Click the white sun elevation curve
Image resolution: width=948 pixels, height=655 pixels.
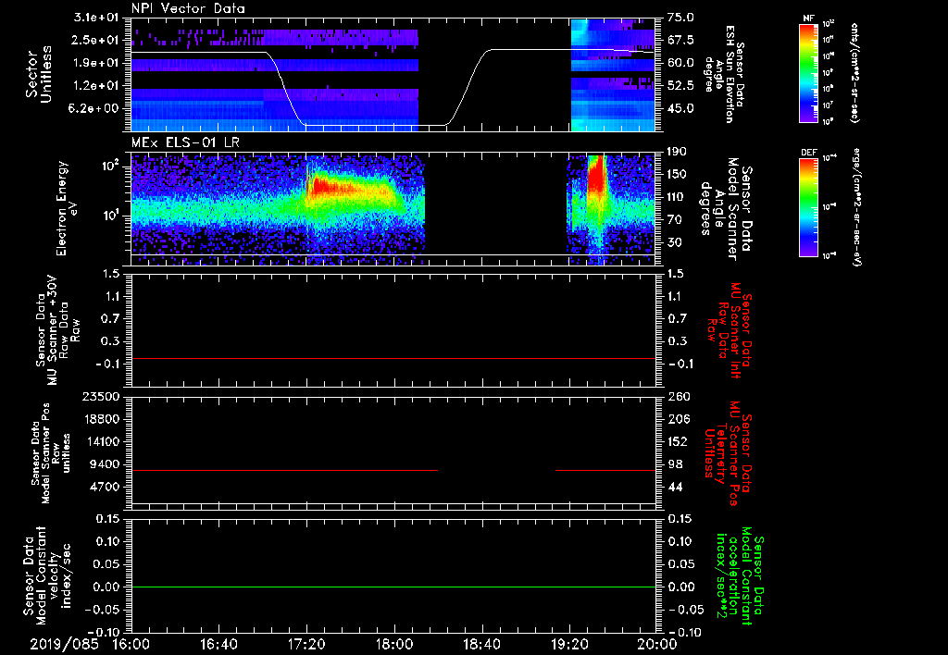pyautogui.click(x=393, y=88)
